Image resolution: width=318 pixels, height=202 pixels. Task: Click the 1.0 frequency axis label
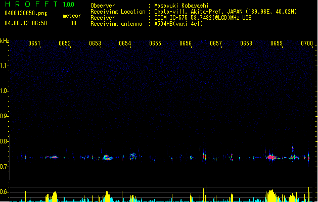[4, 91]
